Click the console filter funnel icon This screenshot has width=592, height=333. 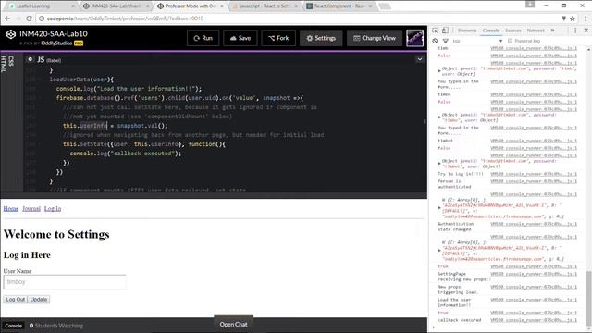pos(446,41)
